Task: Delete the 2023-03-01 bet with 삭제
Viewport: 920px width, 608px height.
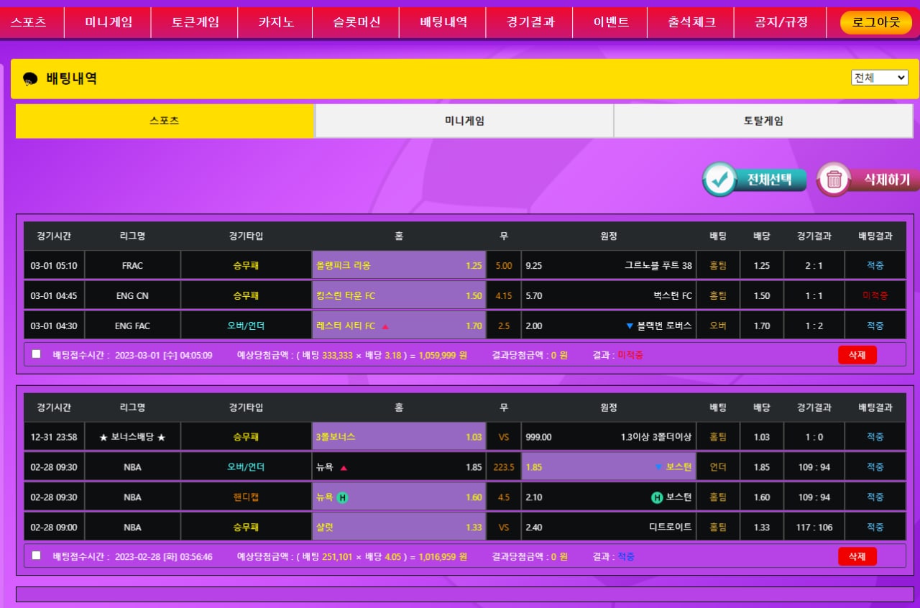Action: pyautogui.click(x=857, y=355)
